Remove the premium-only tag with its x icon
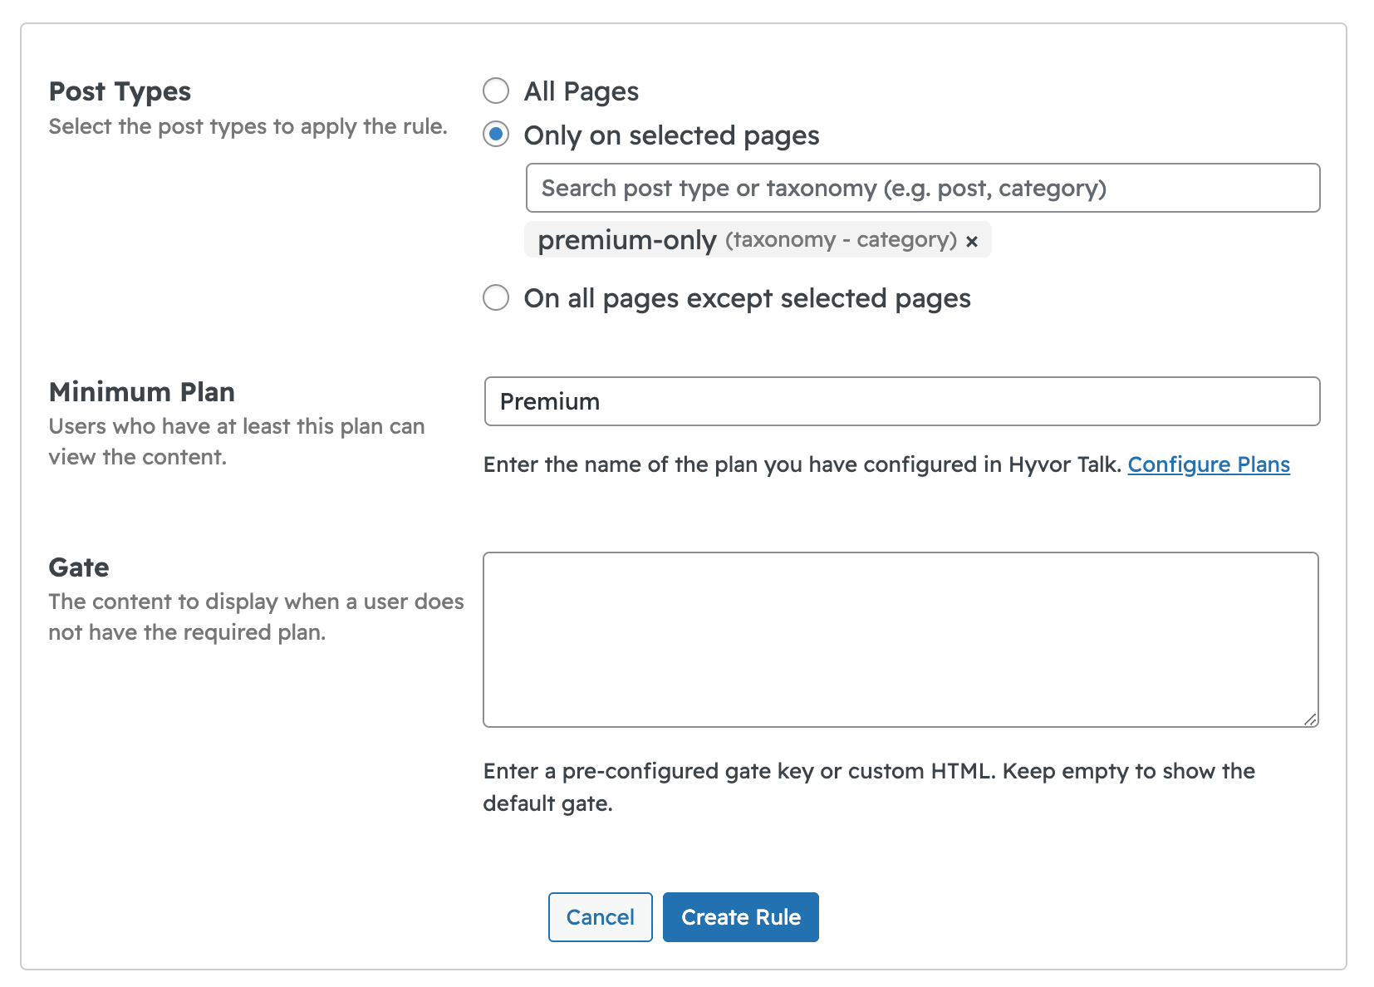 click(971, 241)
